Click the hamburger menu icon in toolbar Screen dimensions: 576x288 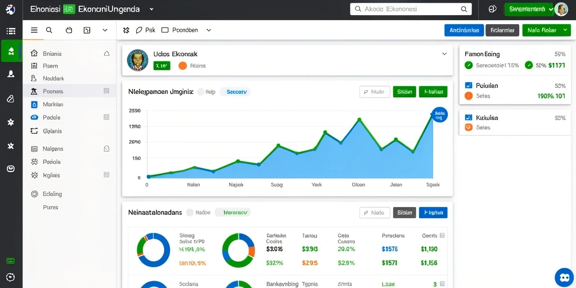click(34, 30)
